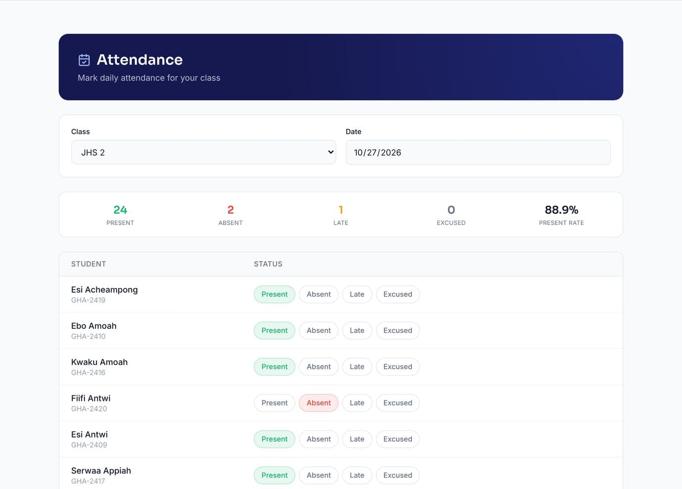Mark Esi Acheampong as Late

(x=357, y=294)
